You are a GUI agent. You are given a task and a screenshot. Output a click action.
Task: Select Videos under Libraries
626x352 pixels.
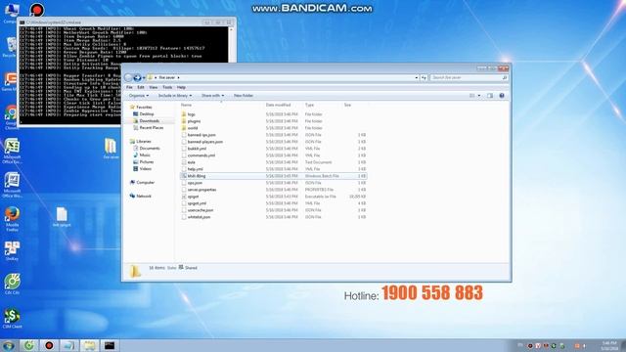coord(145,168)
